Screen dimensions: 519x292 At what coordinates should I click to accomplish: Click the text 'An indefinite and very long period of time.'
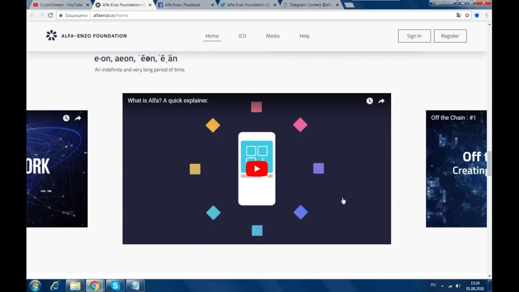140,70
